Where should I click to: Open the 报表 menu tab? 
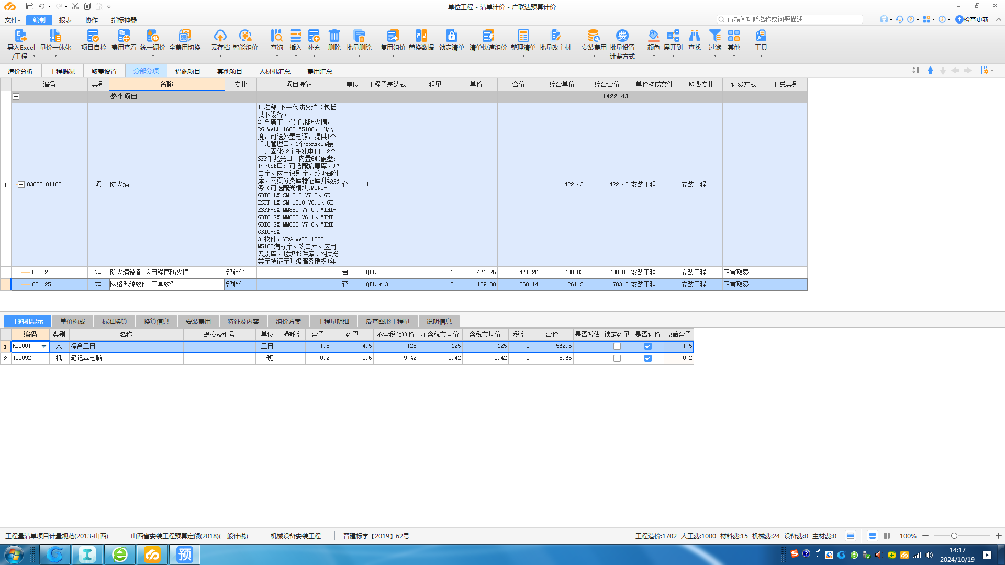(x=65, y=20)
